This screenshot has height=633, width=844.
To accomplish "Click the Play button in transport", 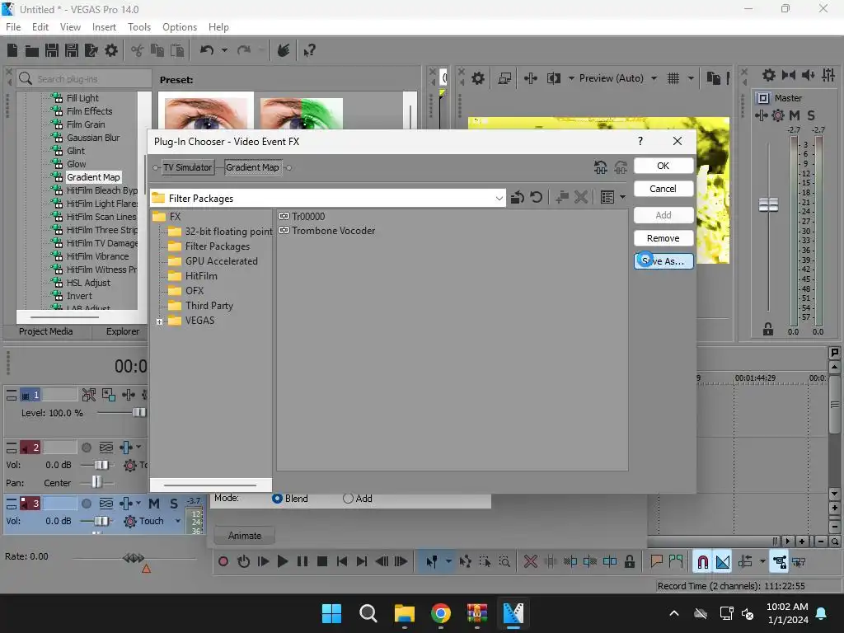I will tap(282, 562).
